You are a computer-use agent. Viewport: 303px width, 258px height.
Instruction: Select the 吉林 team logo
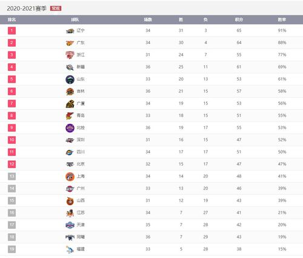click(70, 92)
